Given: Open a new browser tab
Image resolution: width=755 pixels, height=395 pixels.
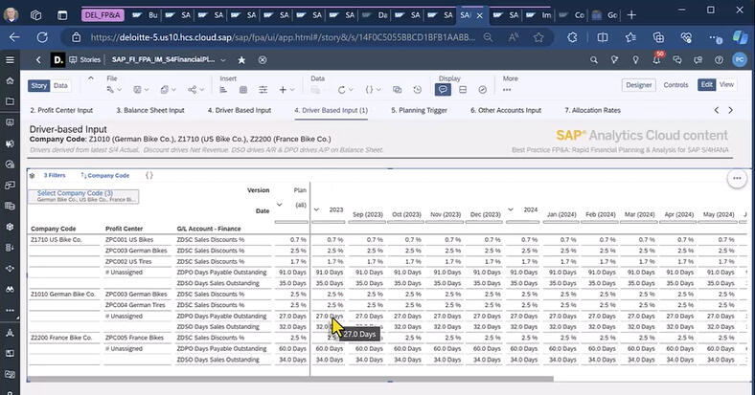Looking at the screenshot, I should pyautogui.click(x=631, y=15).
